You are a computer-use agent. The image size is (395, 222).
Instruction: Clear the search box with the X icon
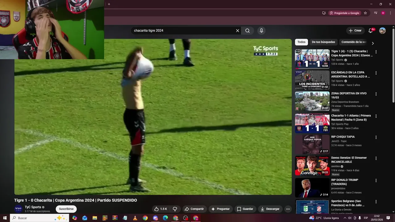click(238, 31)
